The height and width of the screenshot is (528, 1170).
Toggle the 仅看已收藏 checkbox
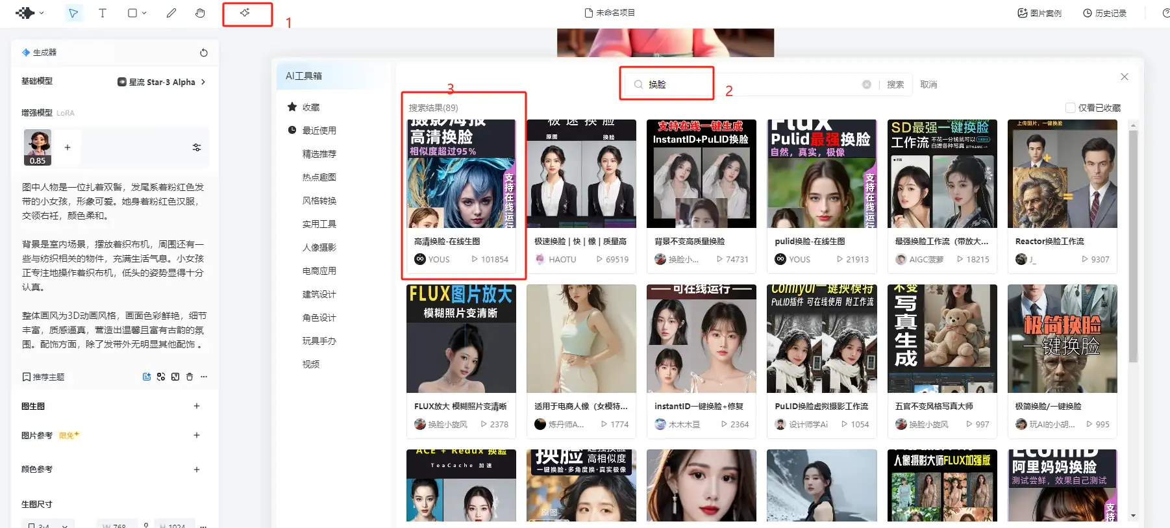tap(1070, 108)
